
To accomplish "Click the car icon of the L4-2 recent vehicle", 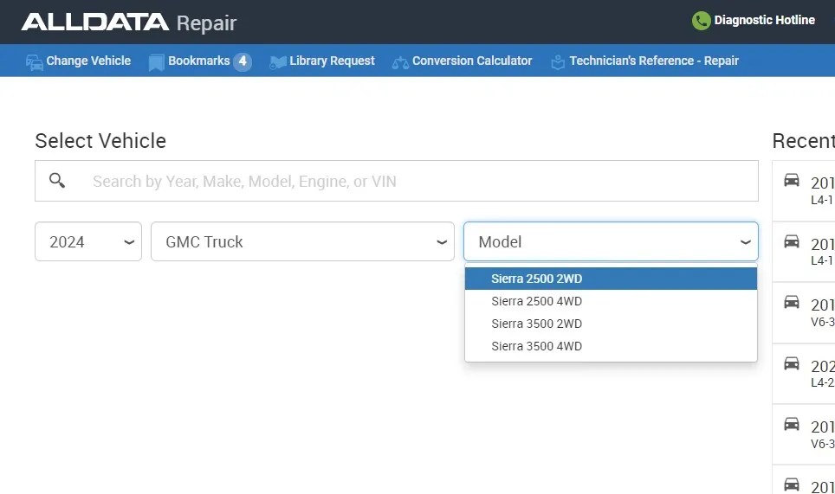I will (x=792, y=363).
